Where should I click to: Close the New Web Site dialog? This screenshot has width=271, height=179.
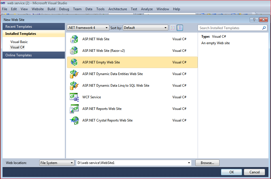click(x=263, y=20)
